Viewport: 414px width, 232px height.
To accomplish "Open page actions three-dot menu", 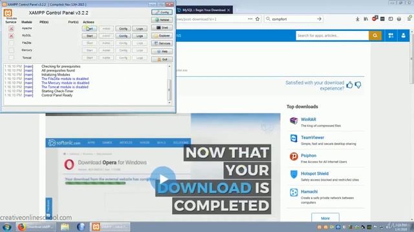I will click(250, 19).
